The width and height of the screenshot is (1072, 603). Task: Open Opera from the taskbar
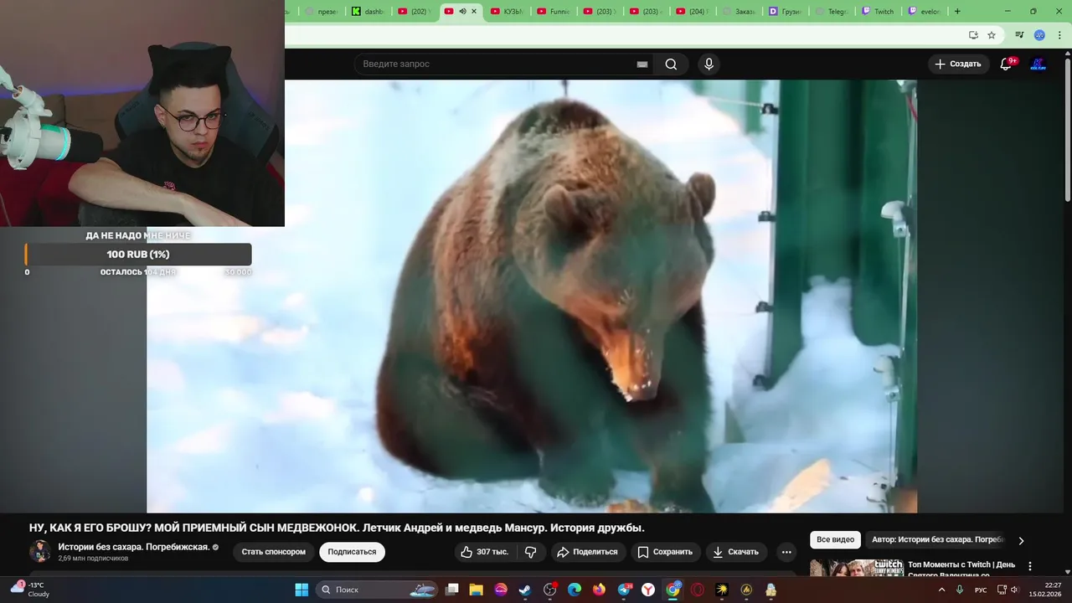pos(698,590)
